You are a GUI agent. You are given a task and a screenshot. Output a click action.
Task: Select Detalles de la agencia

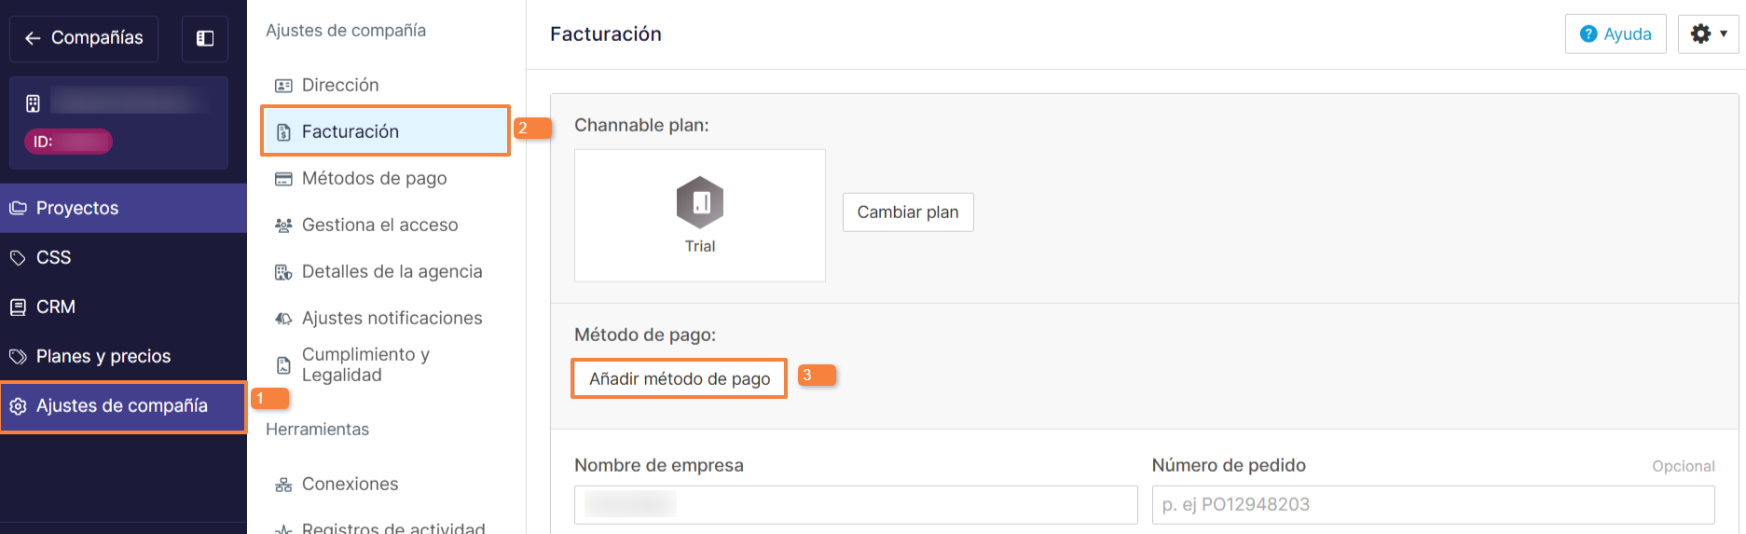[392, 271]
